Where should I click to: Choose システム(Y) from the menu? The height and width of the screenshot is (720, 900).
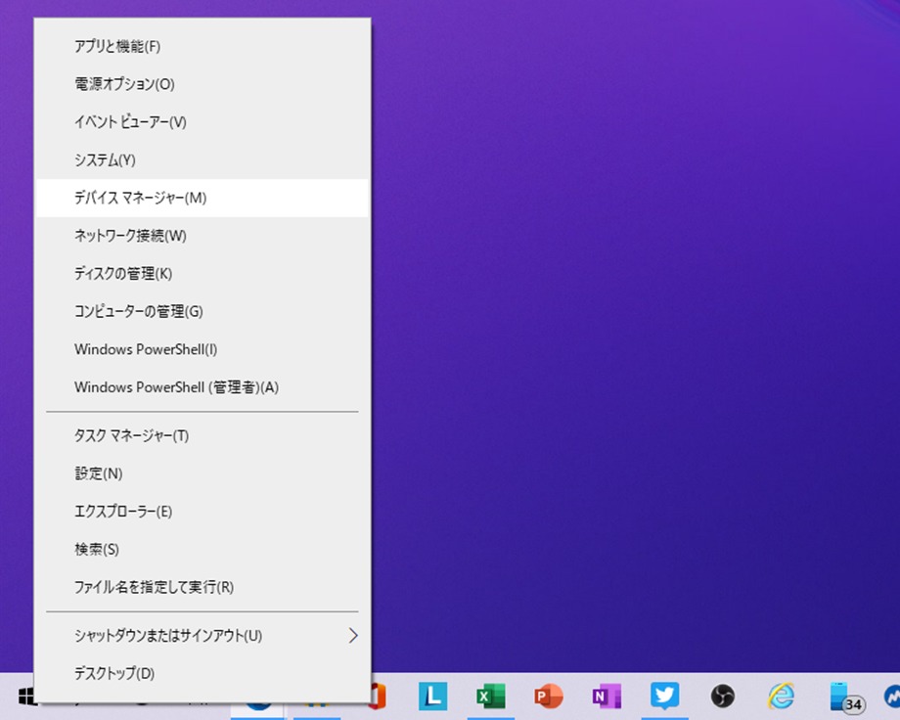(202, 159)
